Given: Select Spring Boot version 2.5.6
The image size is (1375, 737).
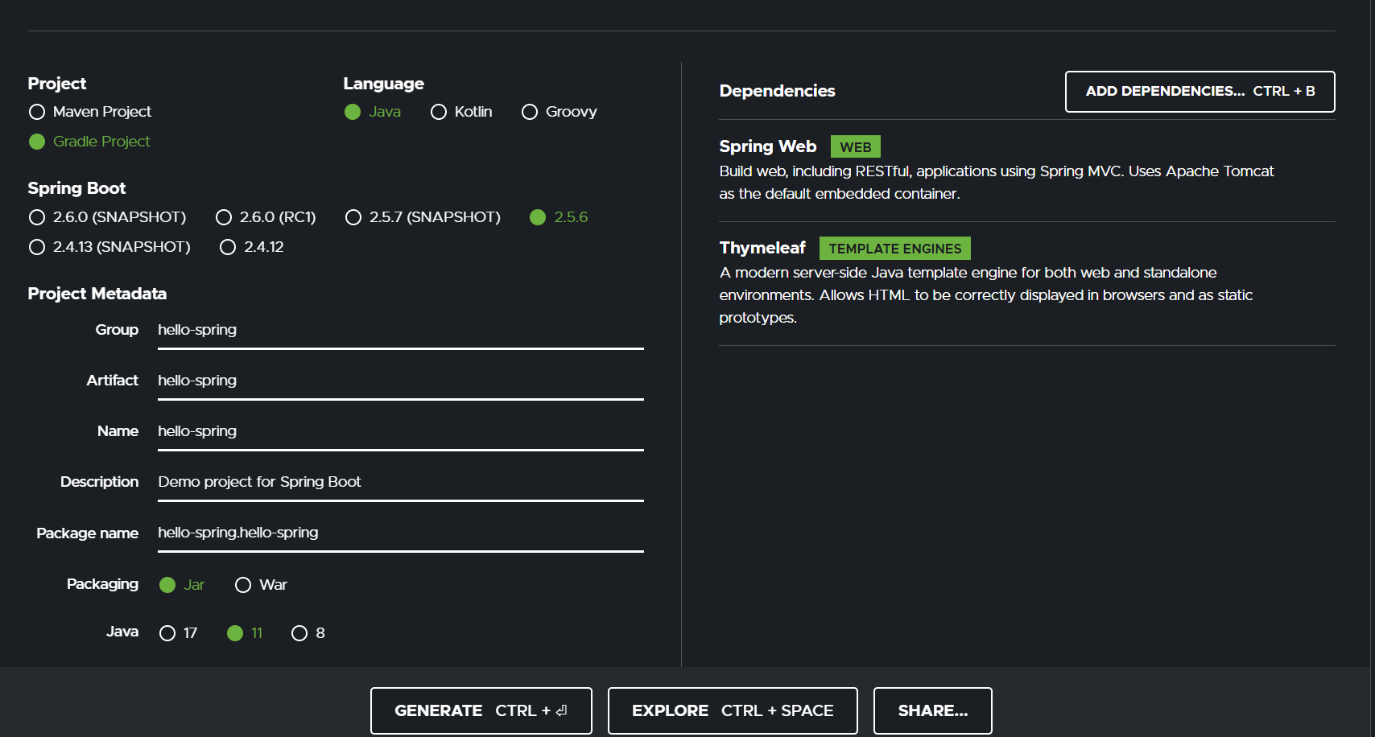Looking at the screenshot, I should tap(559, 217).
